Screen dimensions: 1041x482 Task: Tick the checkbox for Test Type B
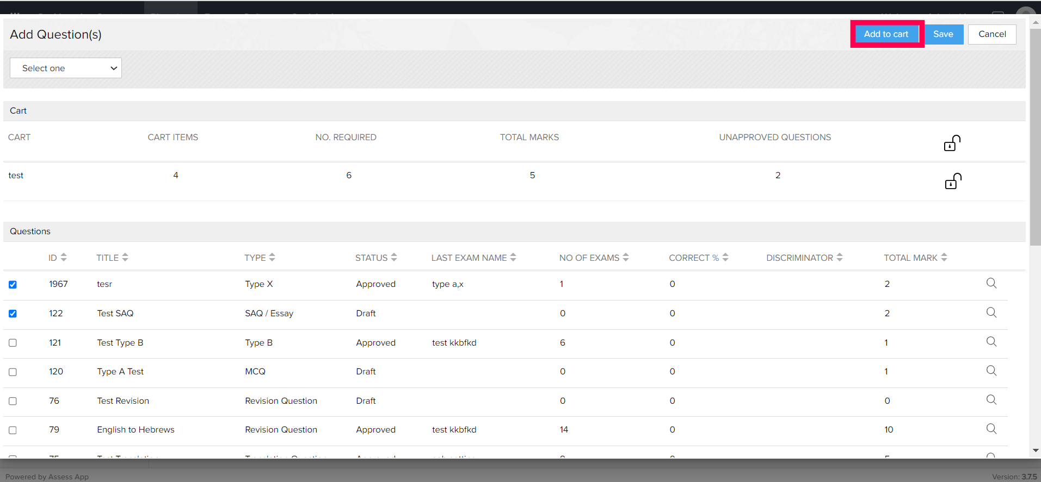click(13, 343)
